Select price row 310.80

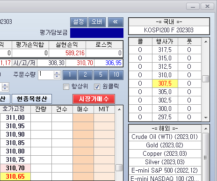tap(15, 151)
